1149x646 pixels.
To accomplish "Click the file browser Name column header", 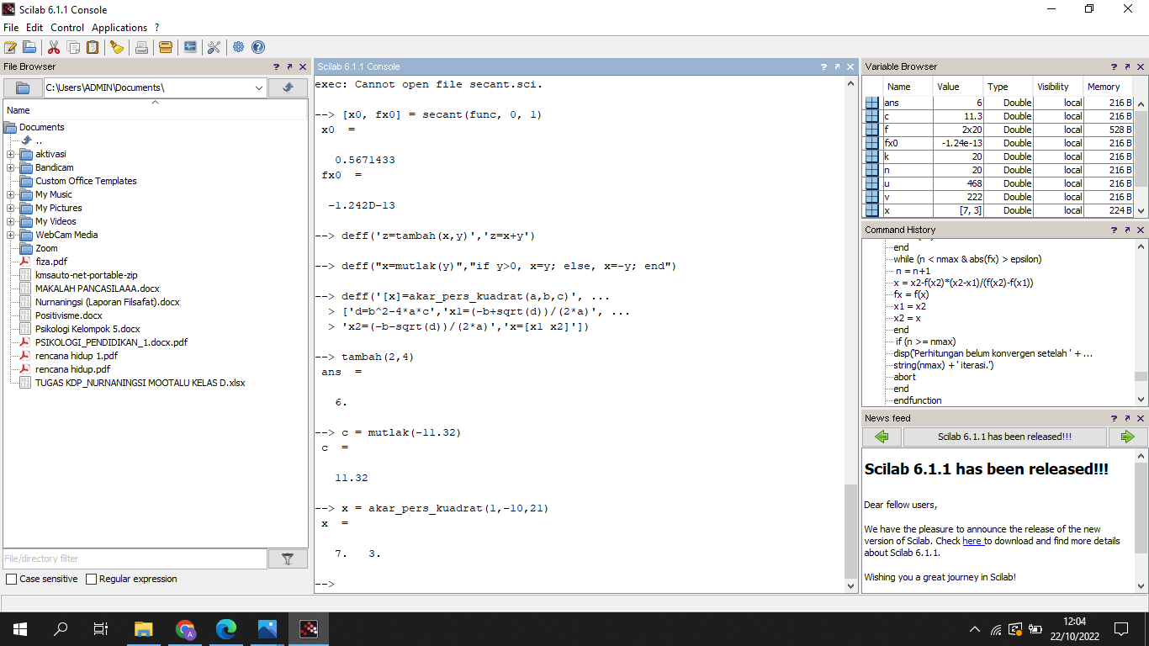I will (x=155, y=110).
